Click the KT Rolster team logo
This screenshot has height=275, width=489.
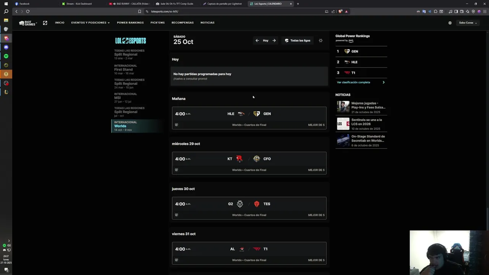(x=240, y=159)
